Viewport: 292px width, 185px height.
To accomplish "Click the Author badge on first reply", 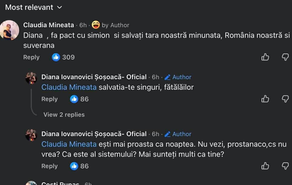I will [178, 77].
